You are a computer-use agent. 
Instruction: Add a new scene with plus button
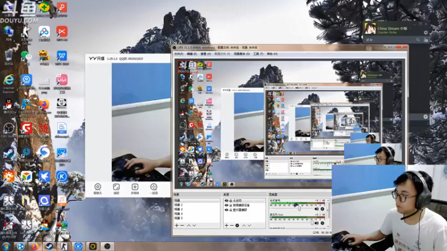[177, 225]
